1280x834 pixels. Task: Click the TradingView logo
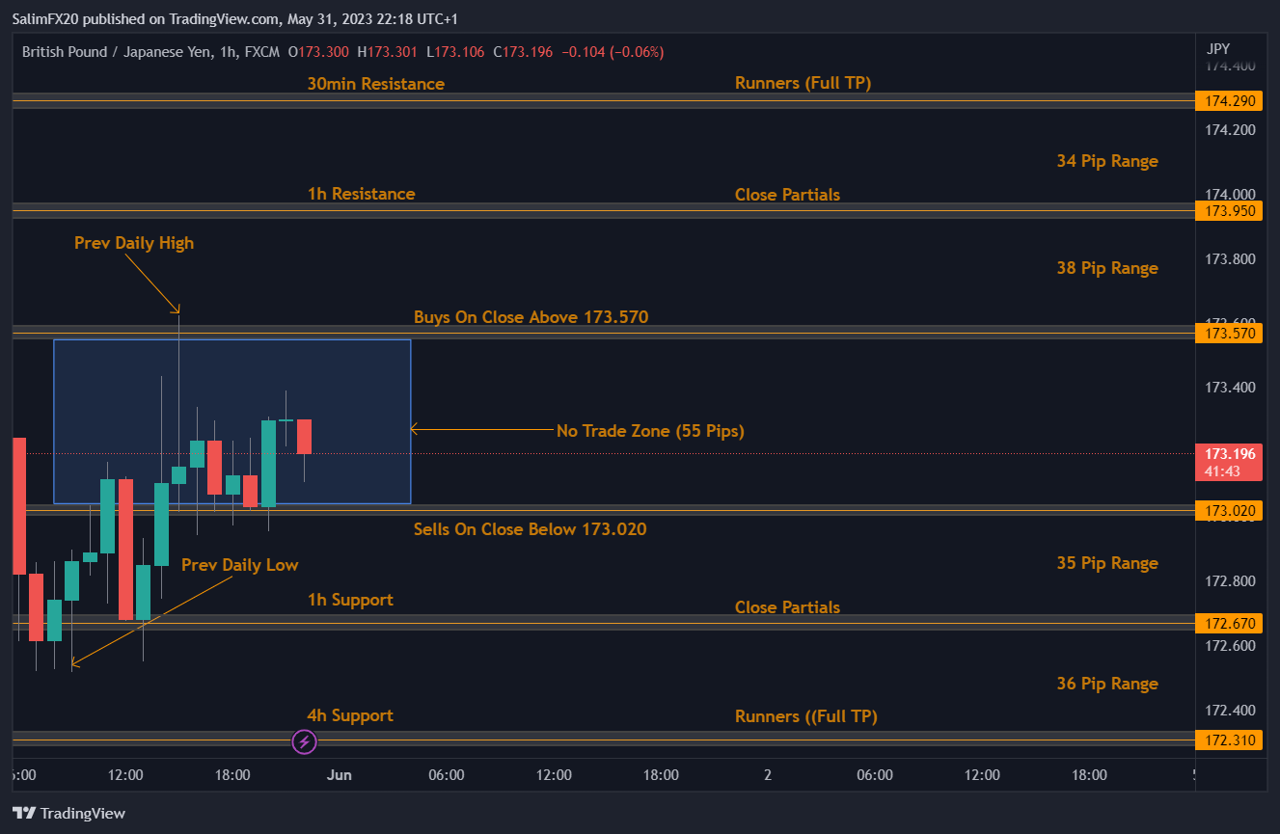pyautogui.click(x=68, y=813)
